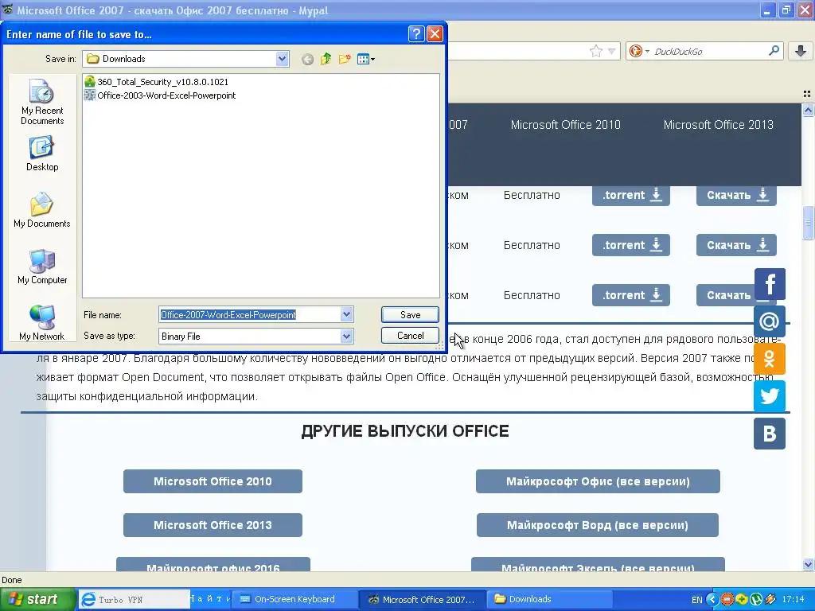This screenshot has width=815, height=611.
Task: Click the DuckDuckGo search field
Action: [708, 51]
